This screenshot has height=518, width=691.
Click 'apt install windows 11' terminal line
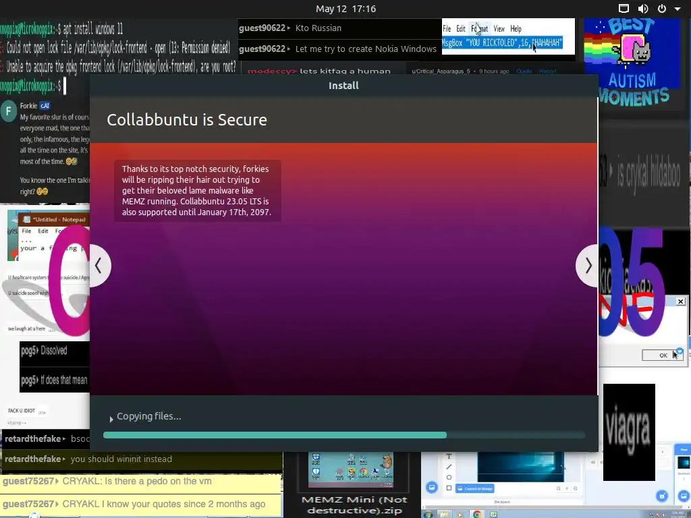click(x=93, y=29)
